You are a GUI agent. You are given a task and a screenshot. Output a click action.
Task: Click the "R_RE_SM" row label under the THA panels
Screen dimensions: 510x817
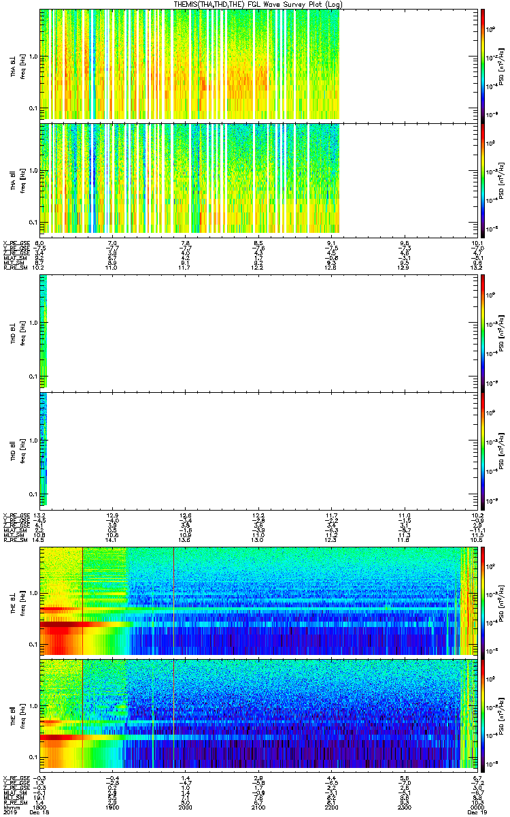point(16,268)
